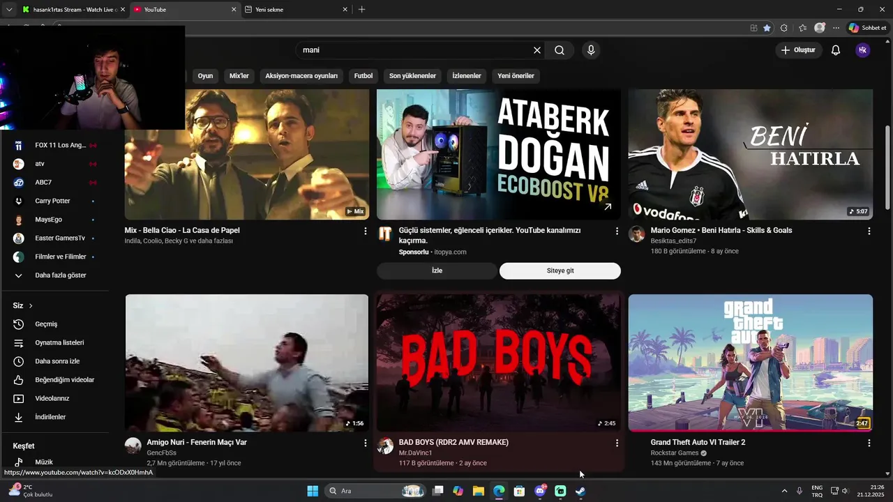Screen dimensions: 893x502
Task: Select the Oyun filter chip
Action: pos(205,76)
